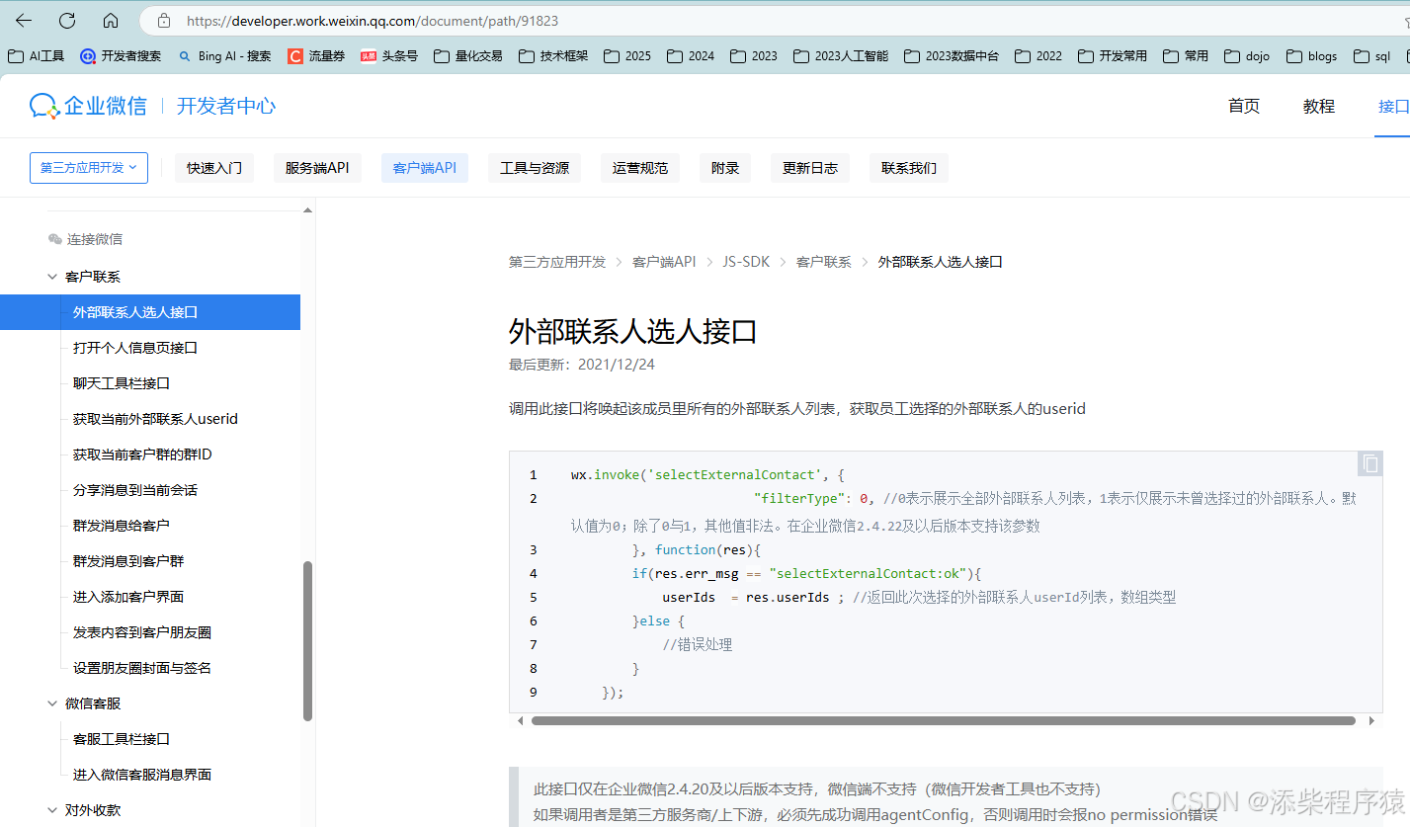This screenshot has width=1410, height=827.
Task: Open the sql bookmark folder
Action: pos(1372,56)
